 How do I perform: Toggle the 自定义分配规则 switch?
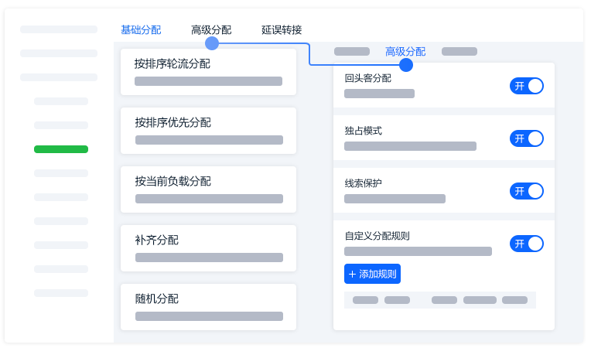(527, 244)
